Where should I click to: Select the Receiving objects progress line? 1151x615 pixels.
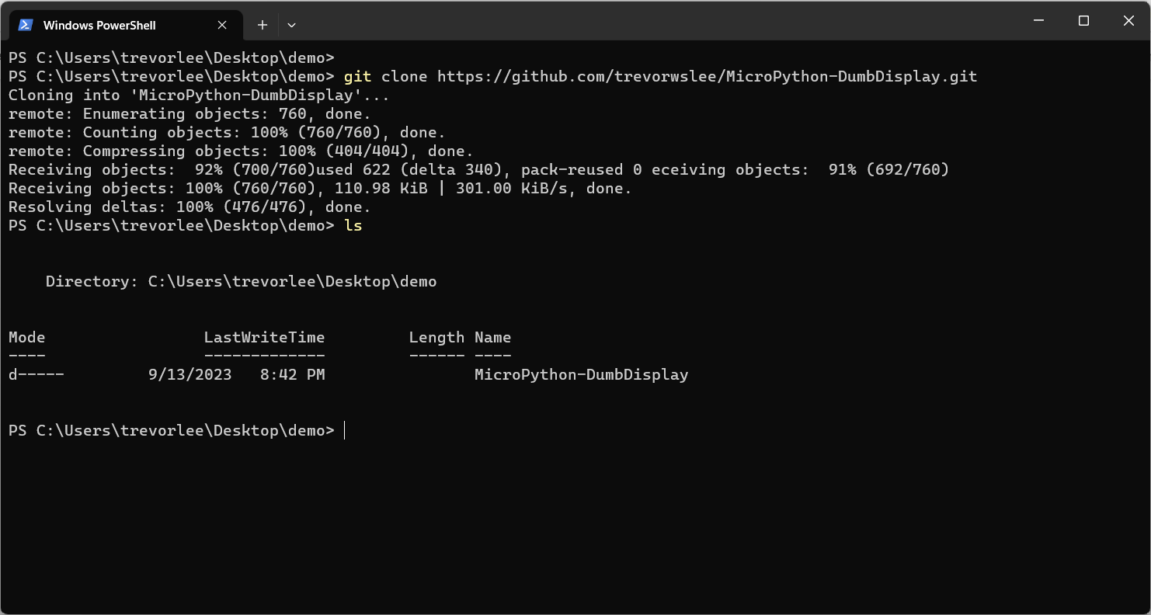[311, 169]
